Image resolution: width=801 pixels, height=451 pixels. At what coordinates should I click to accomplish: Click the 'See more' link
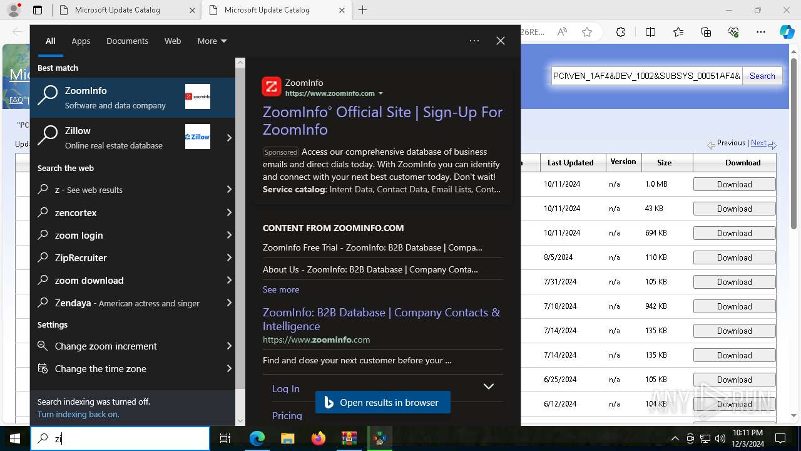(281, 289)
